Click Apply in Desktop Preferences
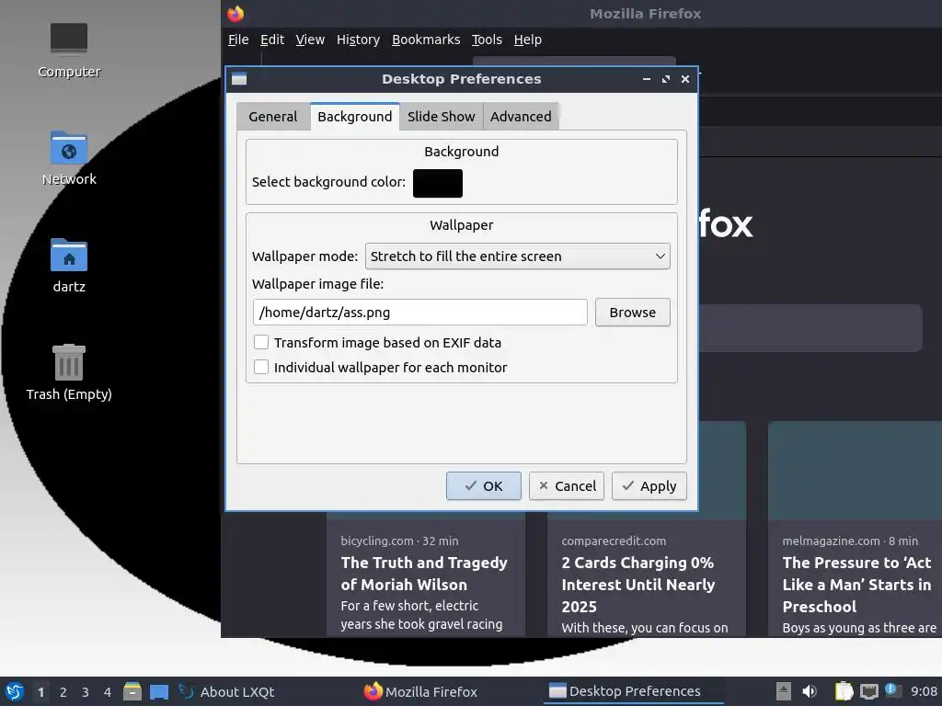This screenshot has height=706, width=942. click(x=649, y=485)
